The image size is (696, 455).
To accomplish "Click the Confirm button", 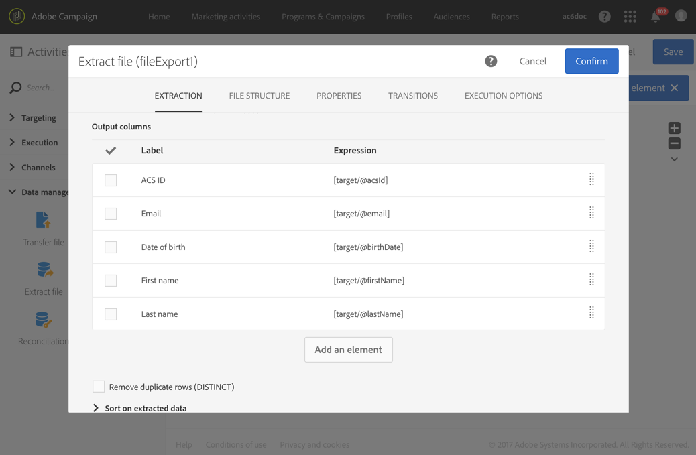I will coord(591,61).
